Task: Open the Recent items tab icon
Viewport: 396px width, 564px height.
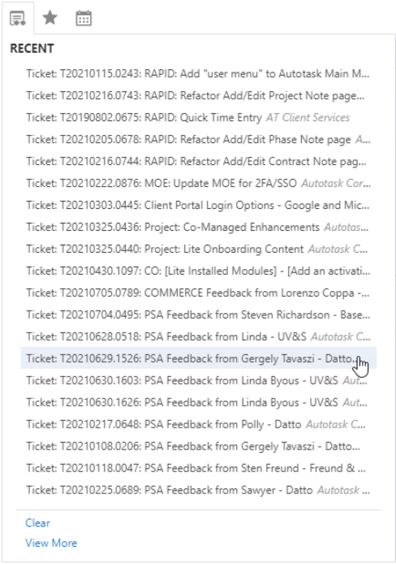Action: [18, 18]
